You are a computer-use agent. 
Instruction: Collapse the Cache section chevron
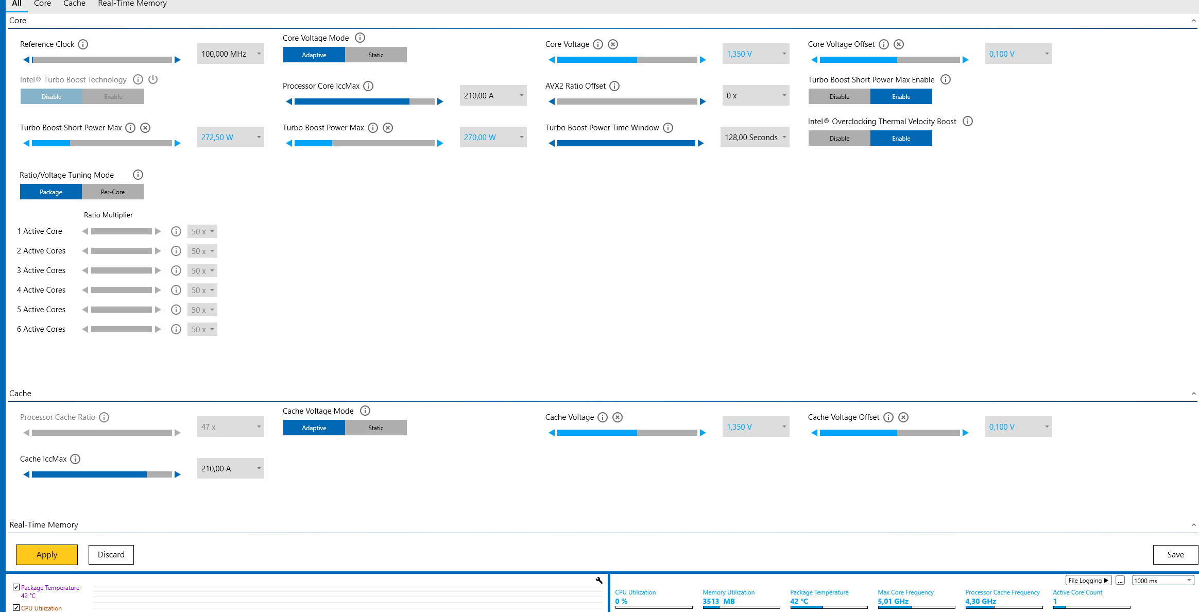click(1193, 394)
